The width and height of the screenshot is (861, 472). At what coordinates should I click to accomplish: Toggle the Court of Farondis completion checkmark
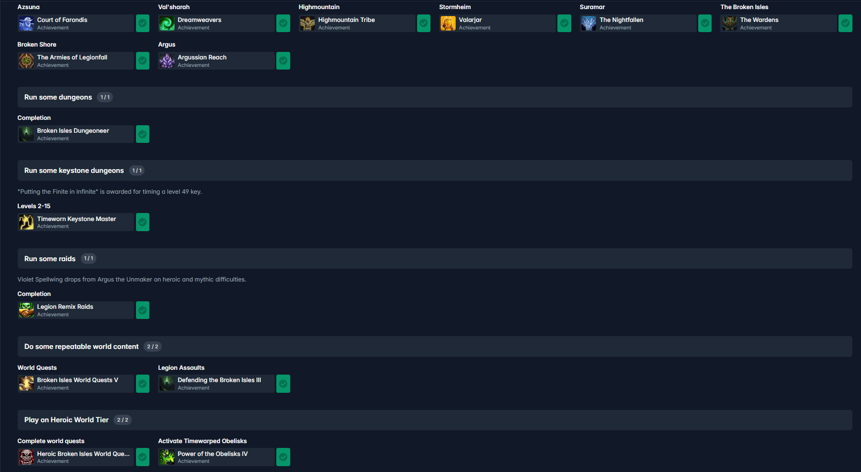click(x=142, y=24)
